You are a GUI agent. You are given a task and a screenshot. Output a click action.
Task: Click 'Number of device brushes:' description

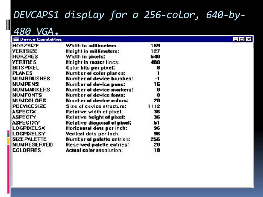click(x=99, y=78)
